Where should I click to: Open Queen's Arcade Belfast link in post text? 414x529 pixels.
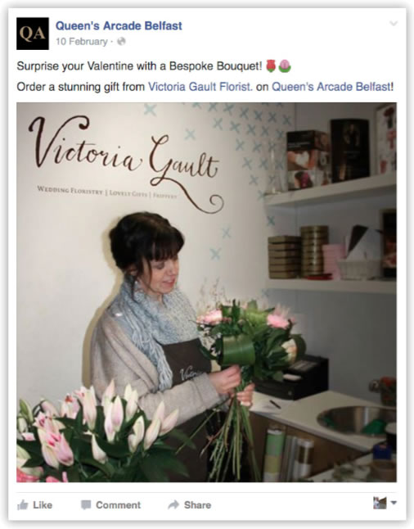click(x=331, y=87)
